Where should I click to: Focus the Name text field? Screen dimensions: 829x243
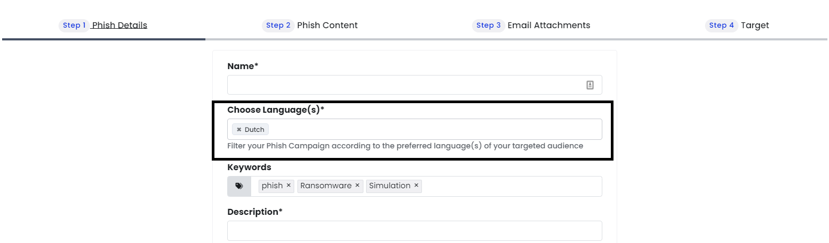point(415,85)
